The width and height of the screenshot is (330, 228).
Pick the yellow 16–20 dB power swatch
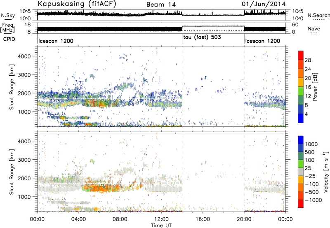point(301,82)
